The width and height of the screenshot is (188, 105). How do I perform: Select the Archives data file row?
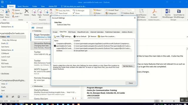click(93, 51)
